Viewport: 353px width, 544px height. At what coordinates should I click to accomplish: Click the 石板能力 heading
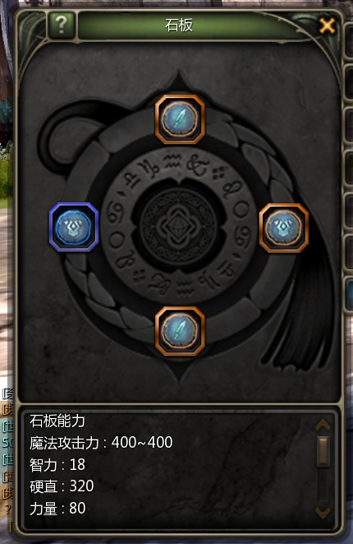[57, 421]
